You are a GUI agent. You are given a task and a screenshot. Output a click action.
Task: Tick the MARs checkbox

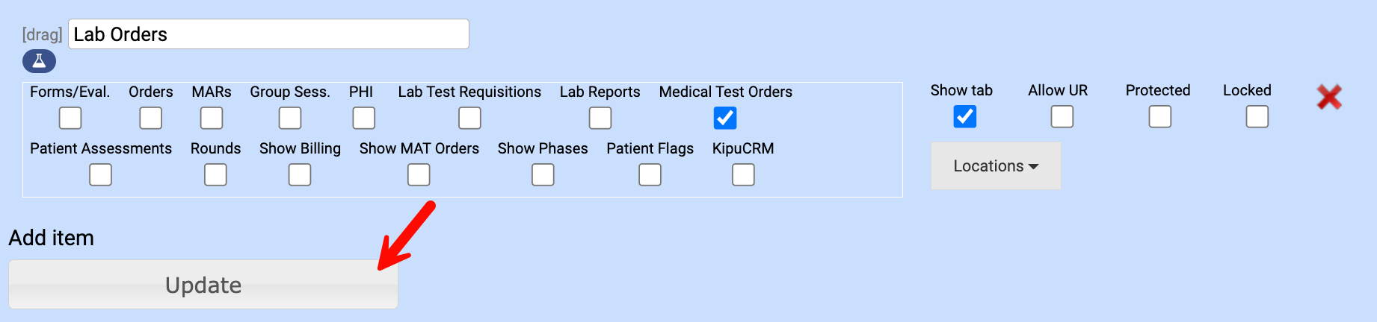click(x=212, y=118)
